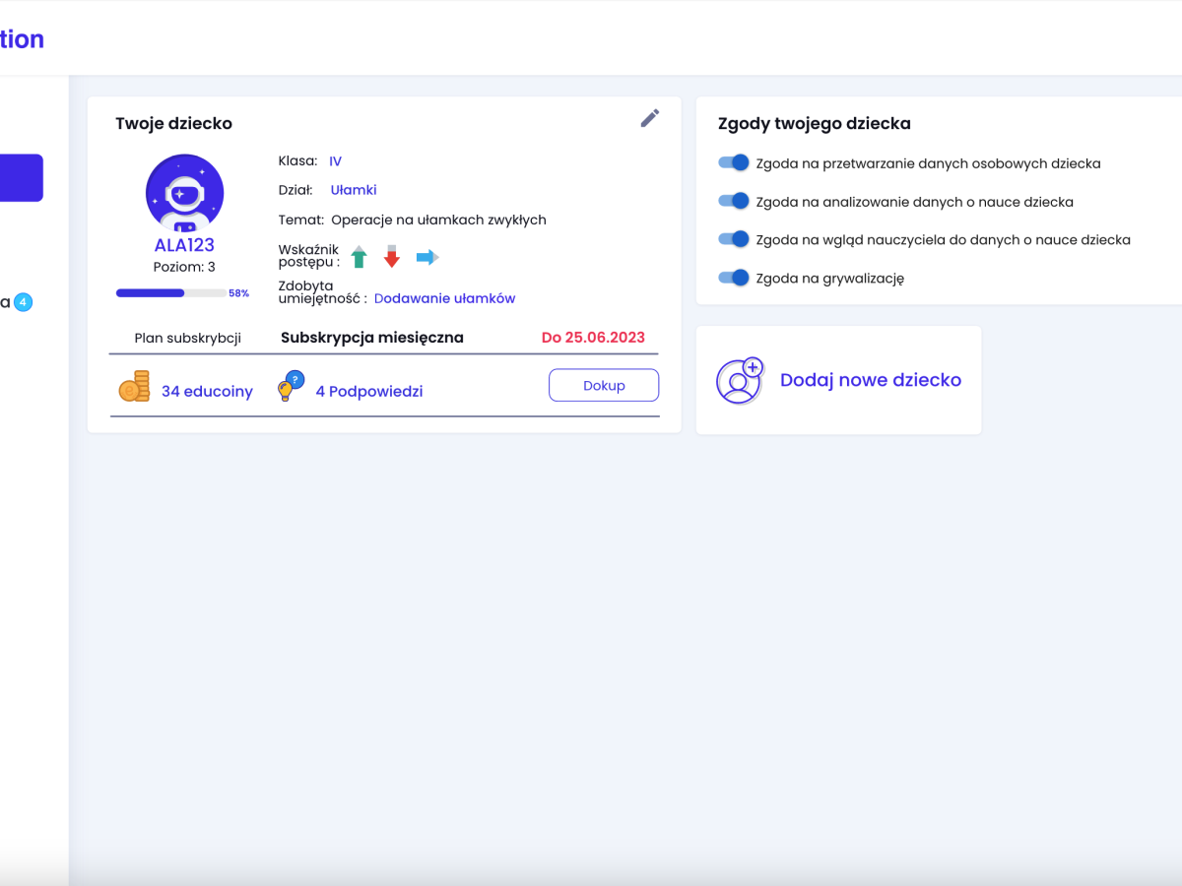The width and height of the screenshot is (1182, 886).
Task: Open the Dodawanie ułamków skill link
Action: point(444,298)
